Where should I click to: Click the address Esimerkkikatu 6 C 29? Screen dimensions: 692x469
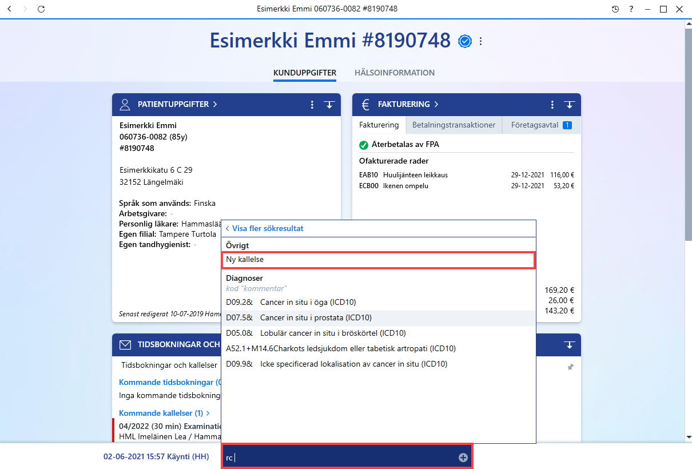click(156, 170)
